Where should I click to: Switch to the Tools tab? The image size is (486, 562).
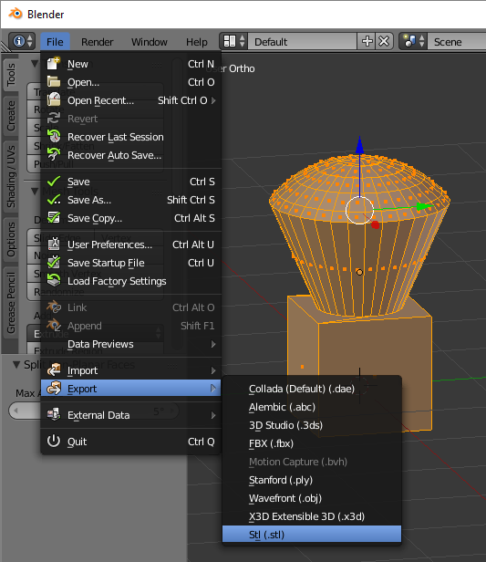[11, 75]
